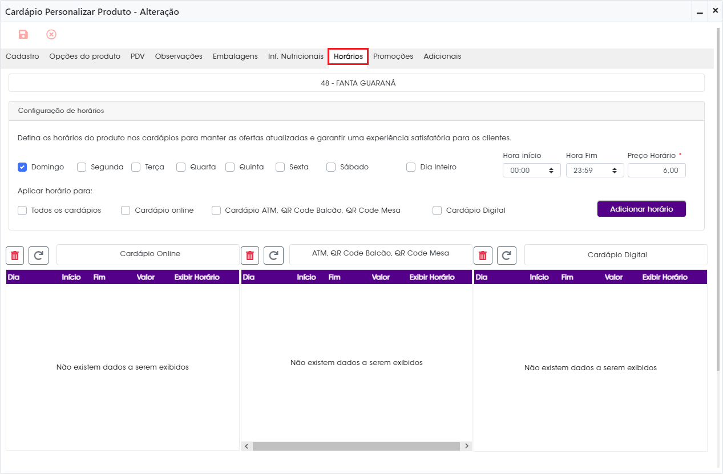Image resolution: width=723 pixels, height=474 pixels.
Task: Refresh the Cardápio Digital list
Action: point(507,255)
